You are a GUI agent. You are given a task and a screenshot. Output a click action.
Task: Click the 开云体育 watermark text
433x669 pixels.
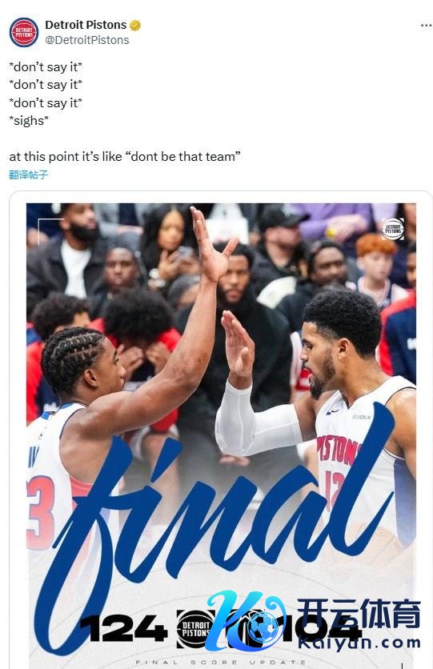click(359, 614)
